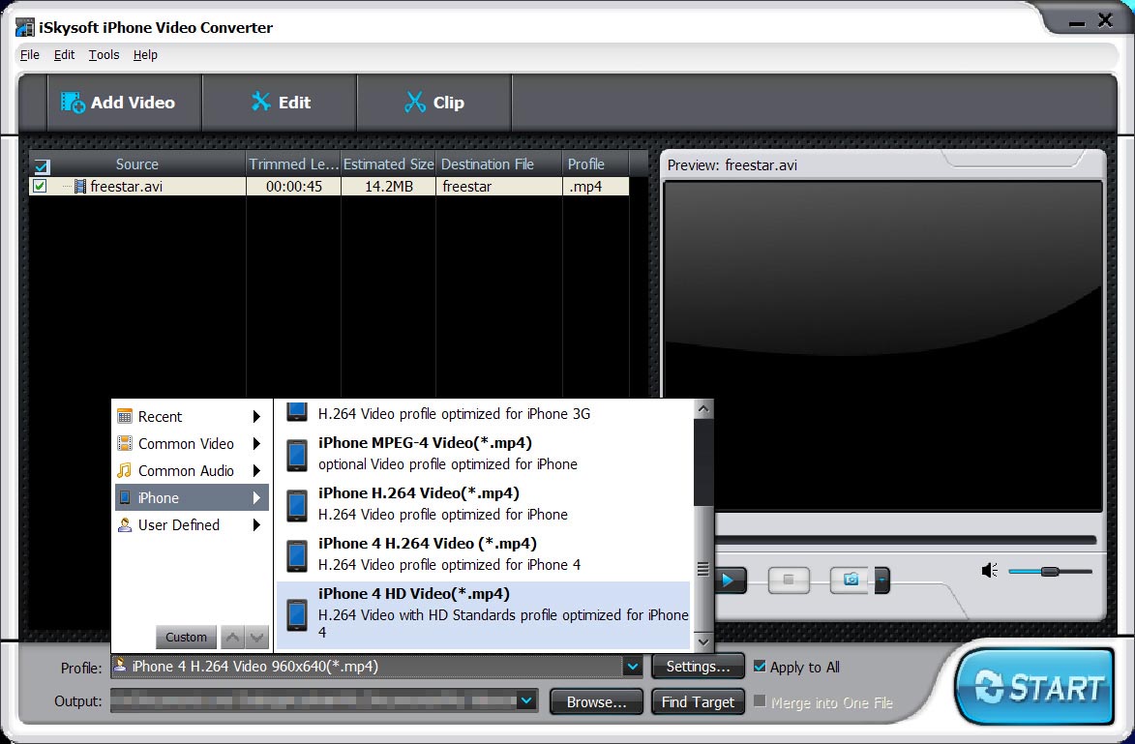Click the phone icon for iPhone H.264 Video
The image size is (1135, 744).
[x=297, y=506]
